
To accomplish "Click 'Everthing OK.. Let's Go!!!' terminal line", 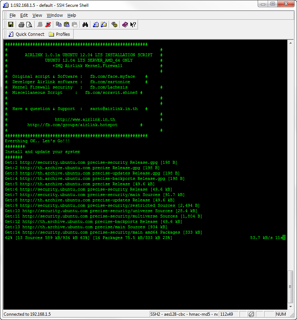I will 38,141.
